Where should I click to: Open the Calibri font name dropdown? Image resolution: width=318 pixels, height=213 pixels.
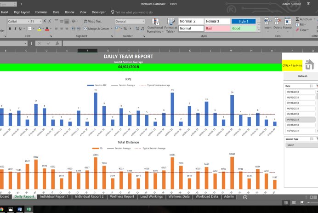[x=28, y=21]
